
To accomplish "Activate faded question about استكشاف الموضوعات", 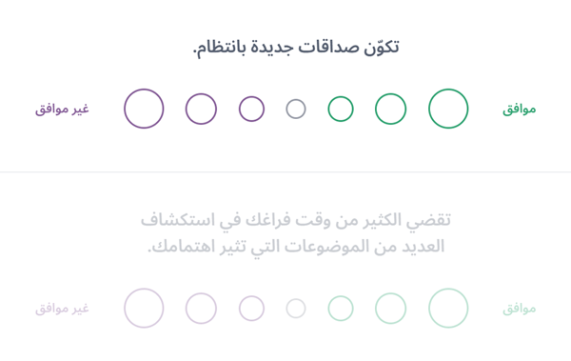I will [x=296, y=233].
